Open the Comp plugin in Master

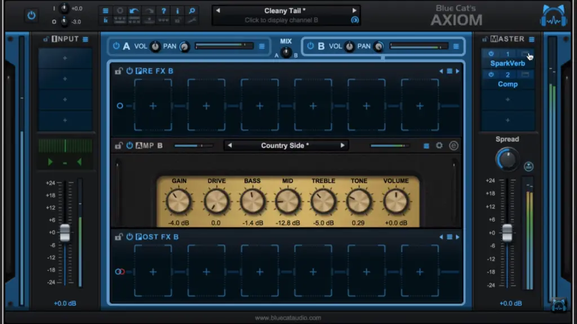508,84
